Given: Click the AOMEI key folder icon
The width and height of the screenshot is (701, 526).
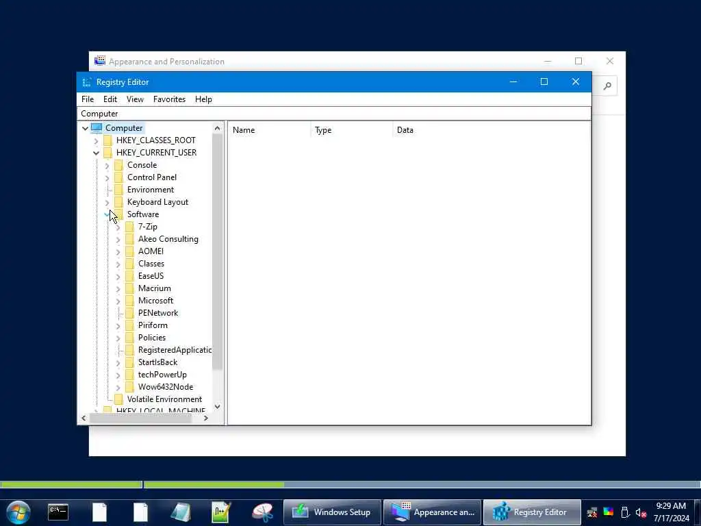Looking at the screenshot, I should [x=129, y=251].
